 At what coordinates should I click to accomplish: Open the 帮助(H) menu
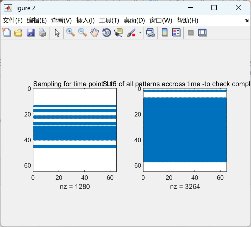(x=187, y=20)
